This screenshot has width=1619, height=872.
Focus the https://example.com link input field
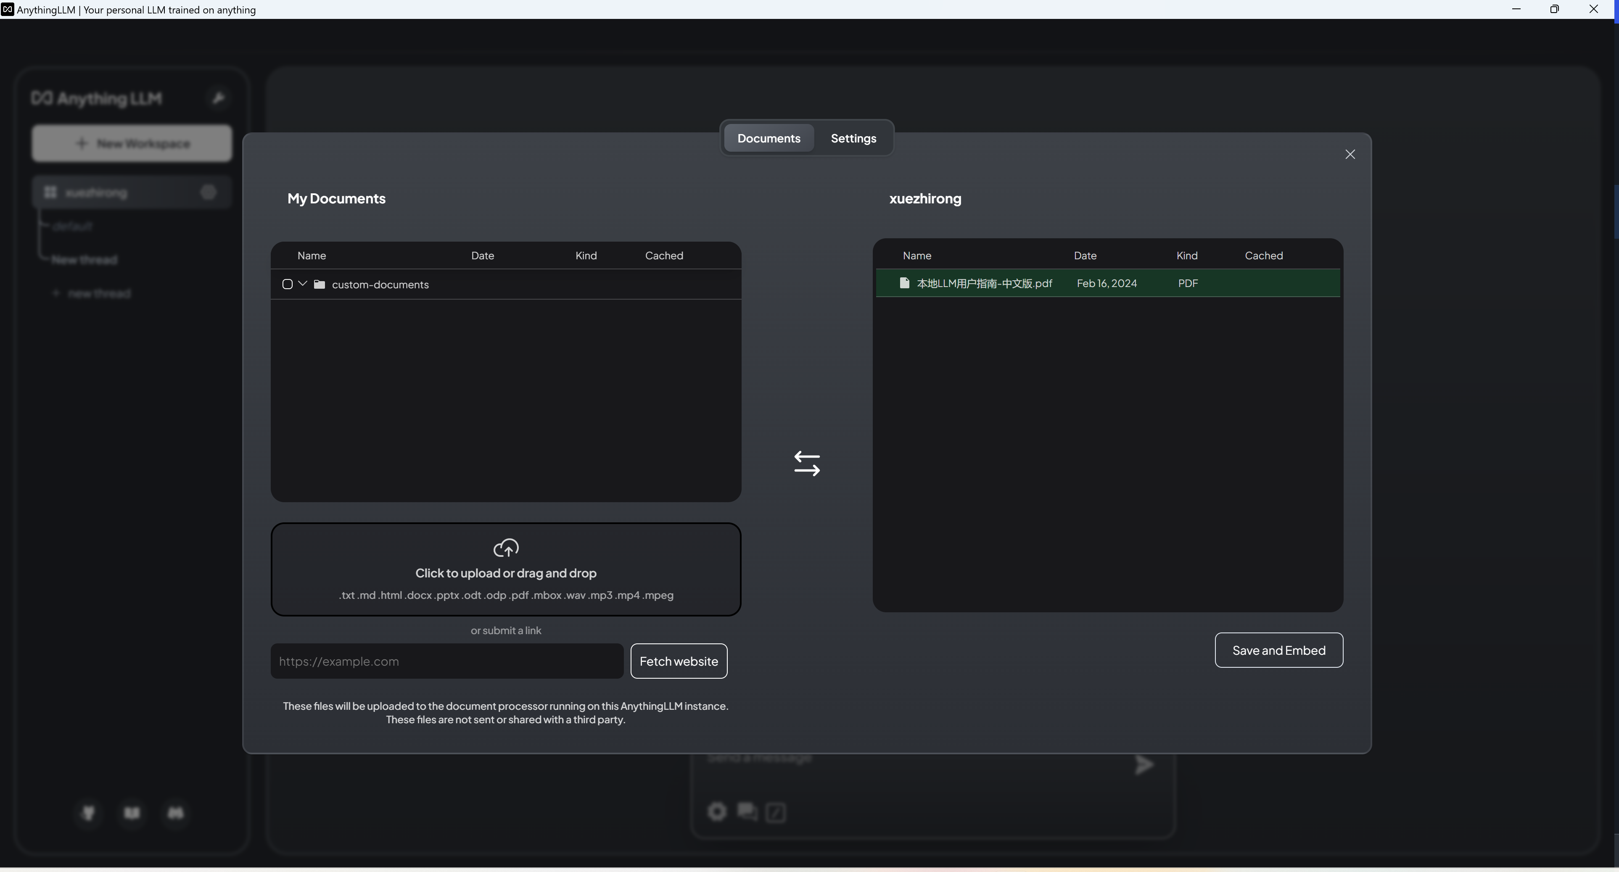[447, 661]
